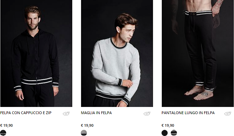Click the black zip hoodie product photo

(x=36, y=53)
